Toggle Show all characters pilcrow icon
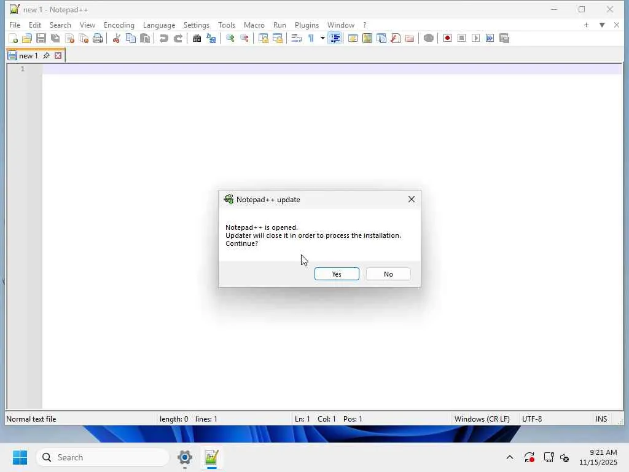 point(311,39)
